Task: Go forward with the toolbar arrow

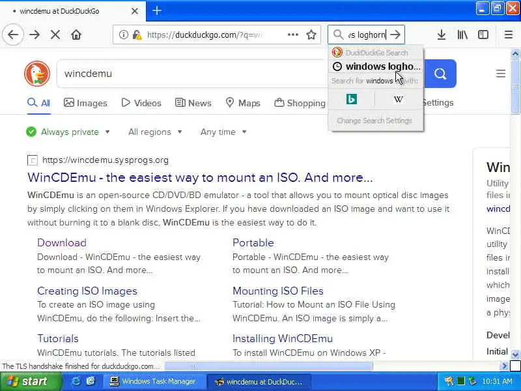Action: click(35, 35)
